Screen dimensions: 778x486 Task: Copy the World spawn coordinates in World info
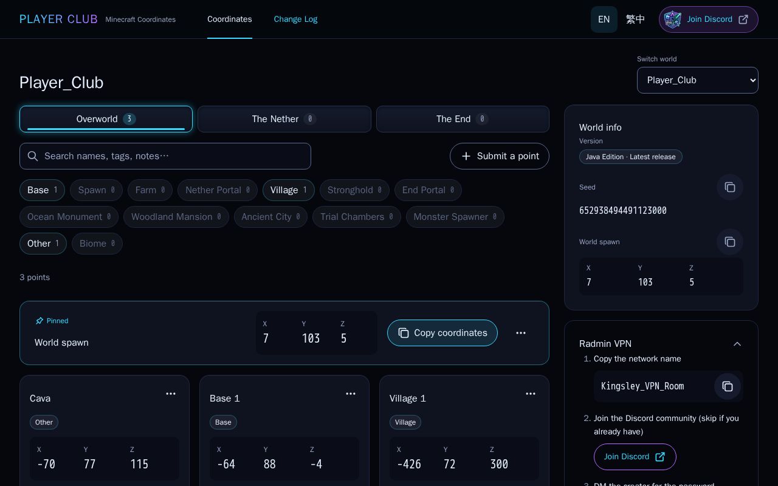click(730, 242)
